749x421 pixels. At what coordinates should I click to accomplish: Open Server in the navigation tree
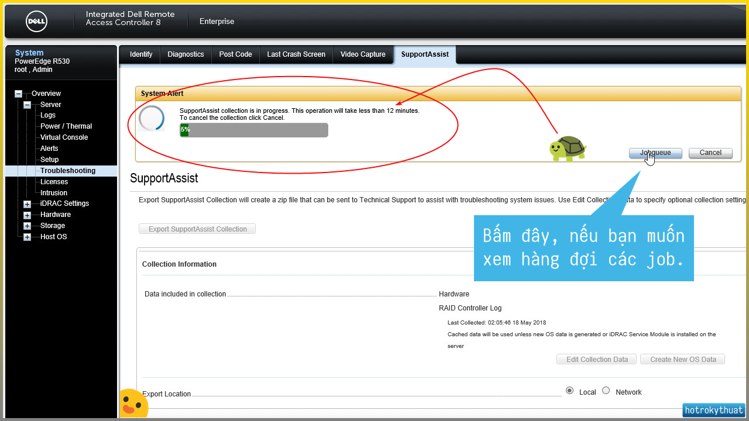coord(51,105)
